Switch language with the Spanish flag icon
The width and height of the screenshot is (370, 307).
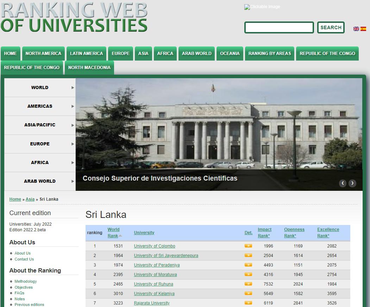[x=363, y=29]
